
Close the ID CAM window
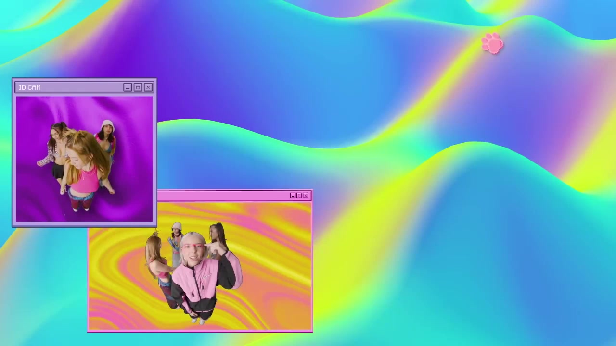(148, 87)
